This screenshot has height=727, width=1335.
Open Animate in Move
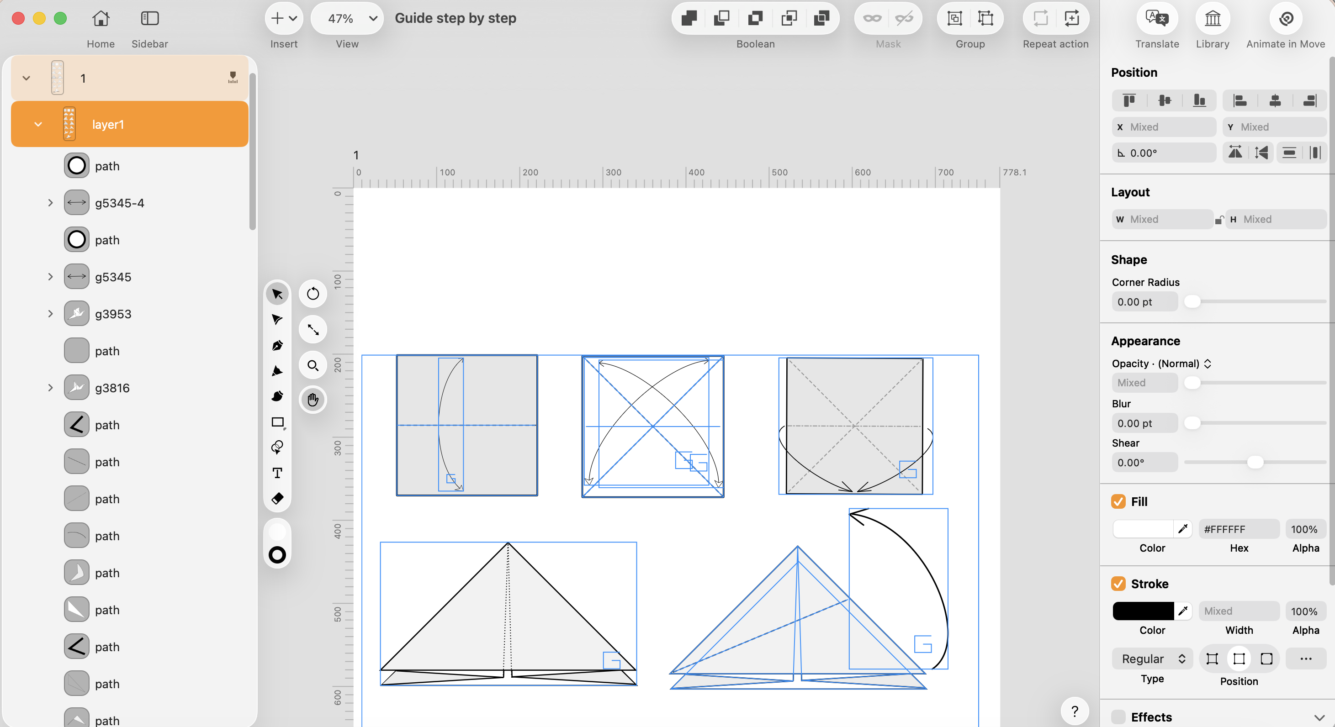pyautogui.click(x=1286, y=19)
